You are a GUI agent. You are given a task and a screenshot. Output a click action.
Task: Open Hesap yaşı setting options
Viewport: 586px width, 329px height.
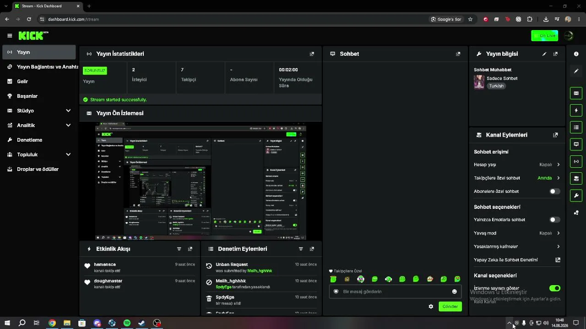click(517, 164)
